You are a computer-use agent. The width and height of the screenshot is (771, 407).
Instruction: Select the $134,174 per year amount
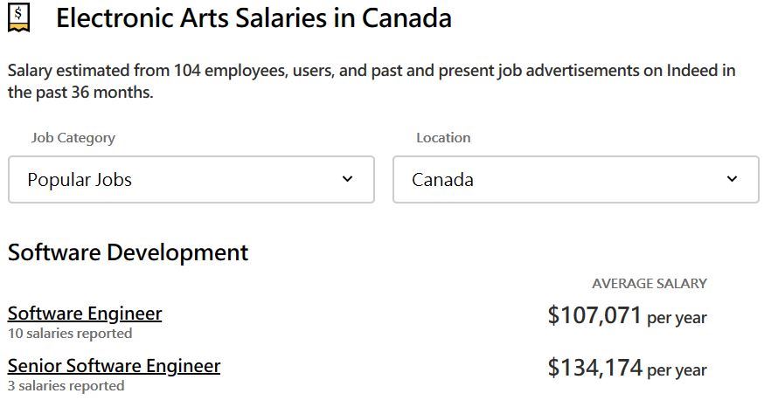coord(627,368)
